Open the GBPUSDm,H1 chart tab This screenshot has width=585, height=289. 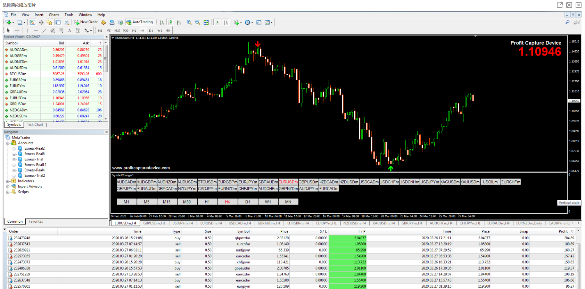[154, 223]
